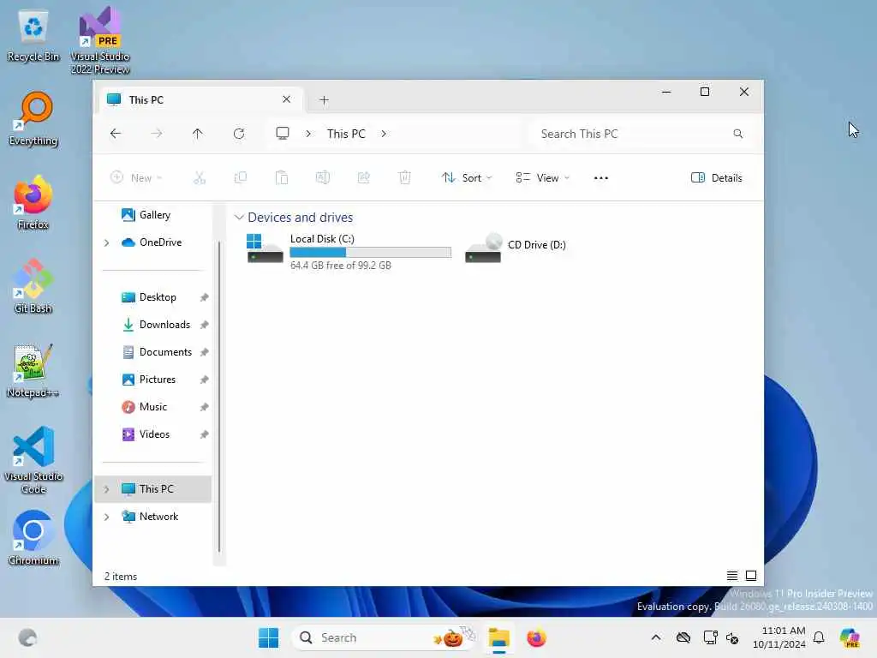
Task: Click chevron before This PC breadcrumb
Action: pos(308,134)
